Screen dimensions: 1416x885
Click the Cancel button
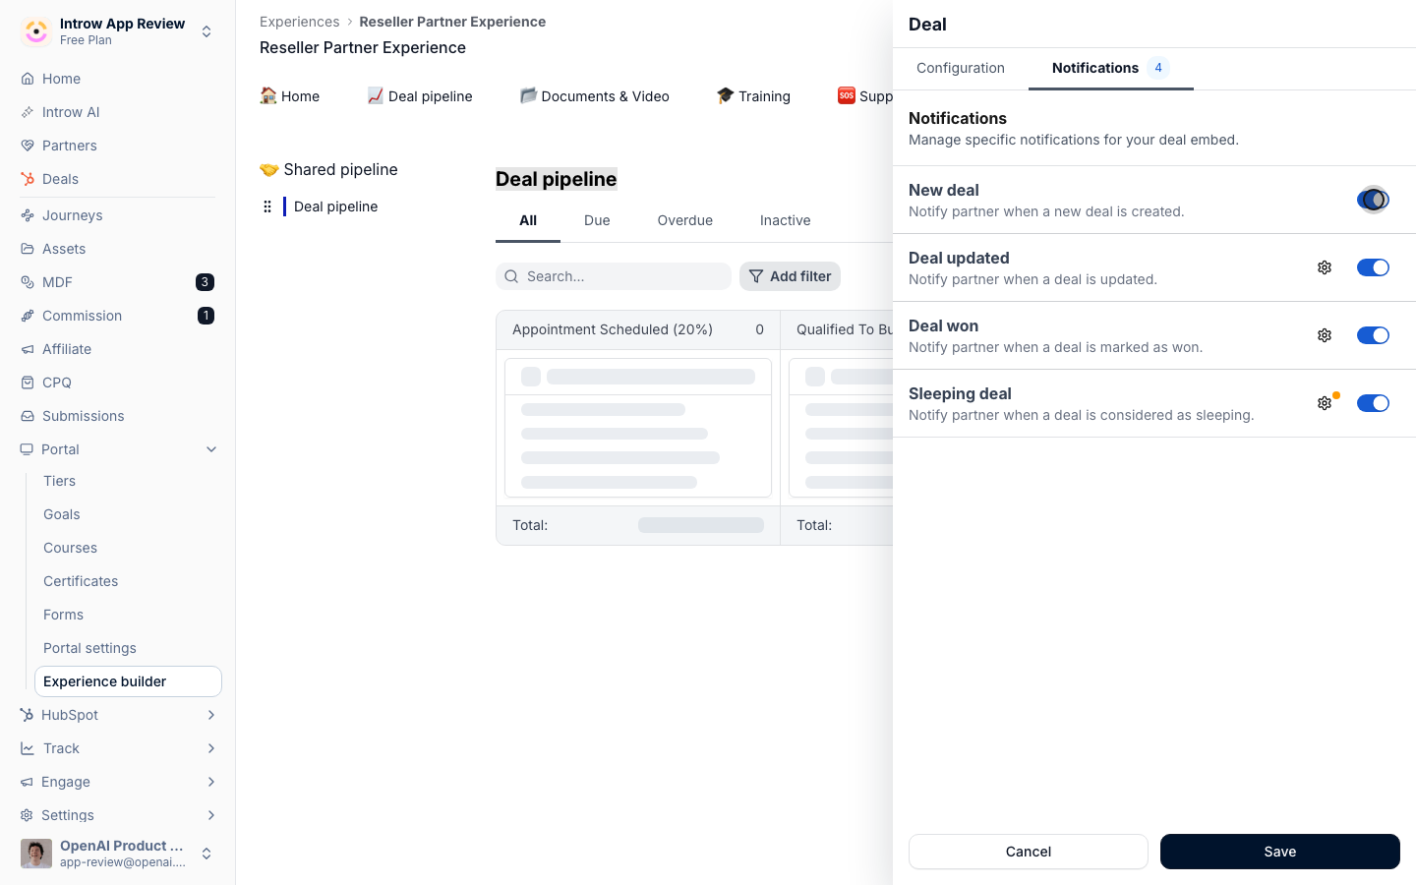coord(1029,852)
